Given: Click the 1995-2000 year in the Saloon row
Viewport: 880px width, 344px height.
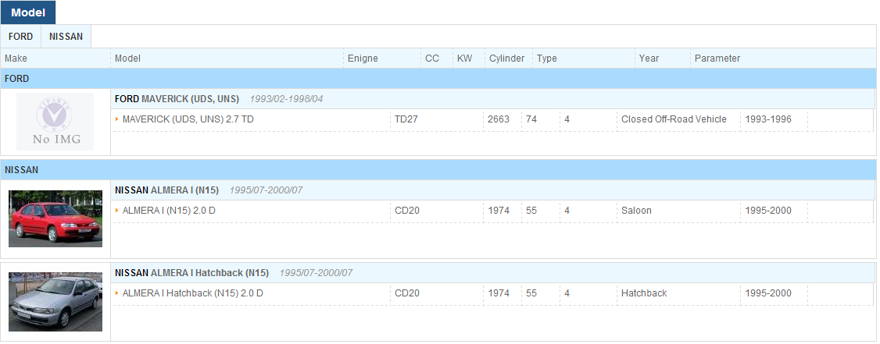Looking at the screenshot, I should point(768,211).
